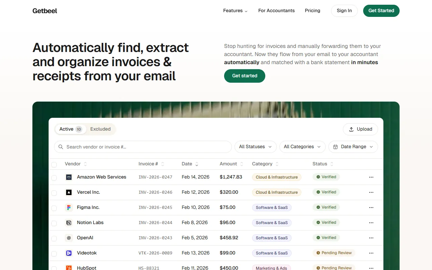Select the Figma Inc. row checkbox
This screenshot has width=432, height=270.
[54, 208]
